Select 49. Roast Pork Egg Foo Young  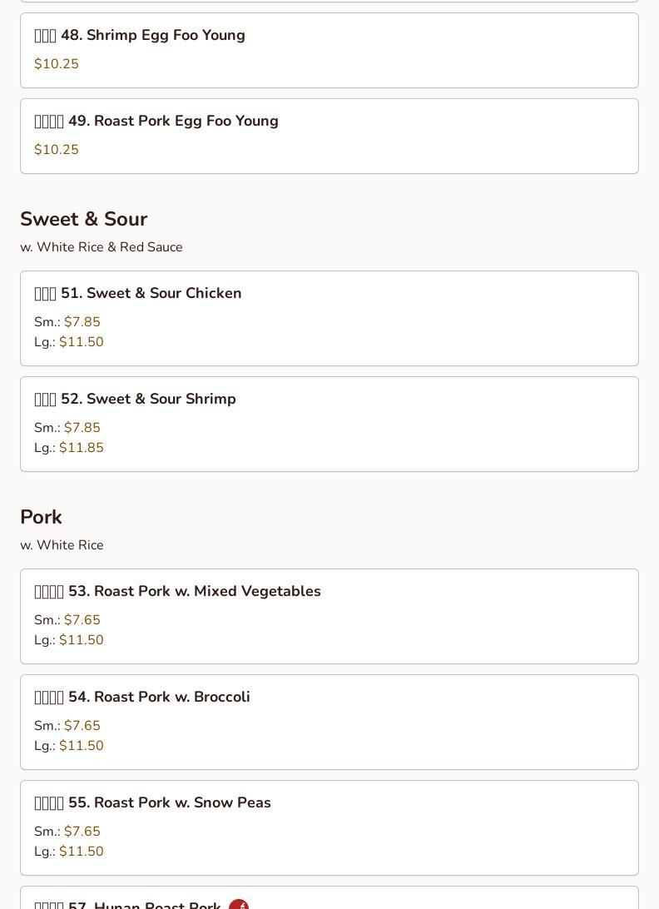(x=329, y=137)
